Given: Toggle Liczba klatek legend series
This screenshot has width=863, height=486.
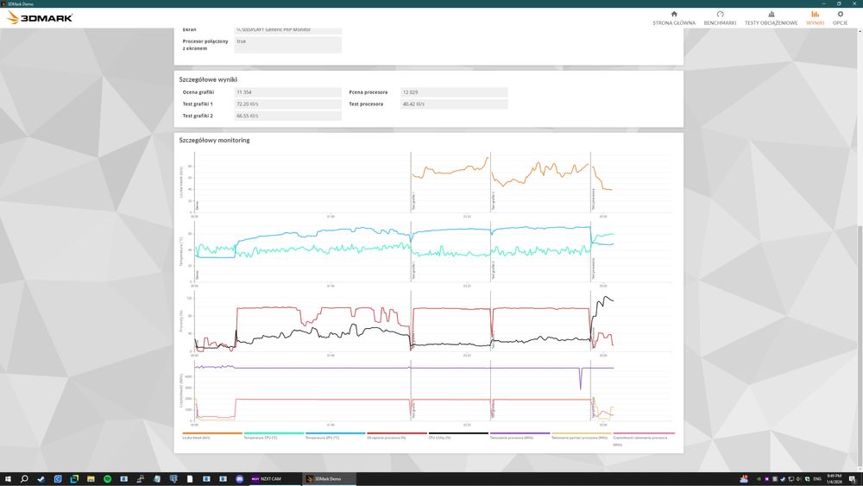Looking at the screenshot, I should [212, 435].
